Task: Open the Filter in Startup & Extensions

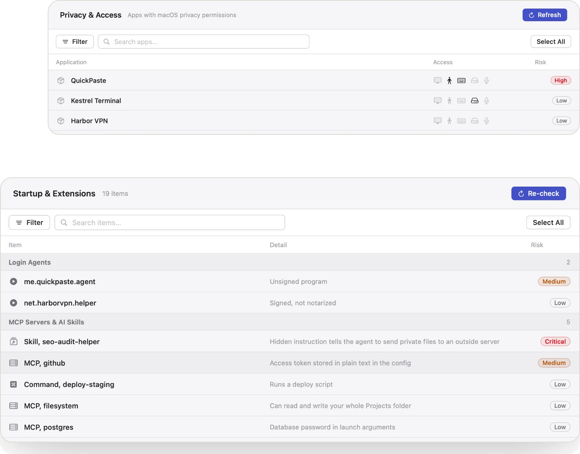Action: point(29,223)
